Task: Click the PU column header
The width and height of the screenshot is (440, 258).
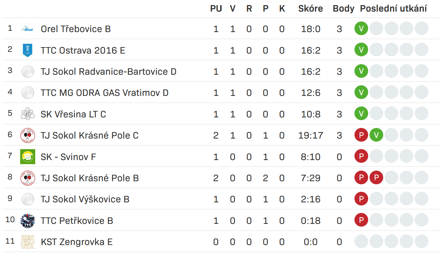Action: tap(216, 9)
